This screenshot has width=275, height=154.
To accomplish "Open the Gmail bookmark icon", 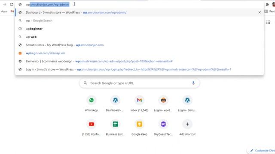I will tap(12, 12).
